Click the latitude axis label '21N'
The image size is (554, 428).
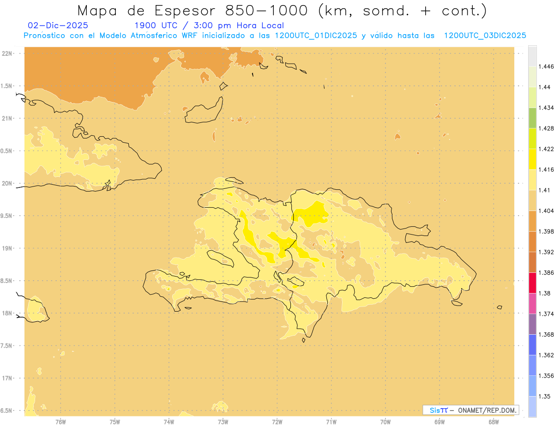click(x=7, y=118)
